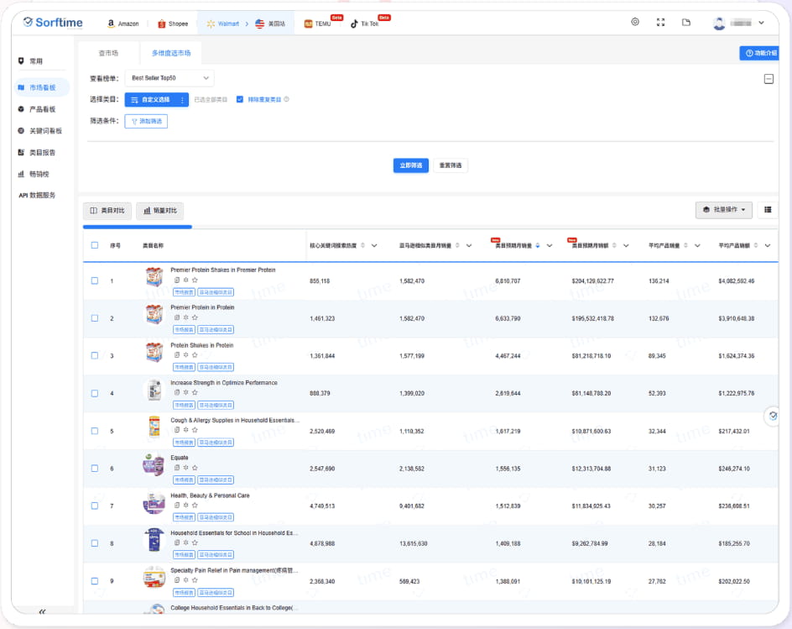Expand the first numeric column header chevron
Screen dimensions: 792x629
[374, 246]
